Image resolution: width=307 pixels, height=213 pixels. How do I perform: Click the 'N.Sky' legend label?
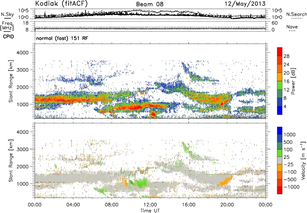click(x=7, y=14)
